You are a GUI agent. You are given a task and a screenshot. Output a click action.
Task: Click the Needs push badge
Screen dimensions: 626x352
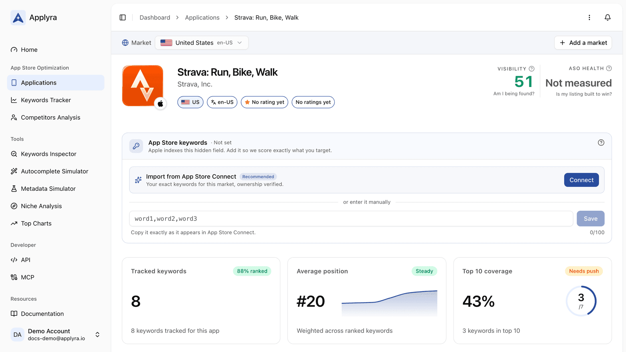click(x=584, y=271)
